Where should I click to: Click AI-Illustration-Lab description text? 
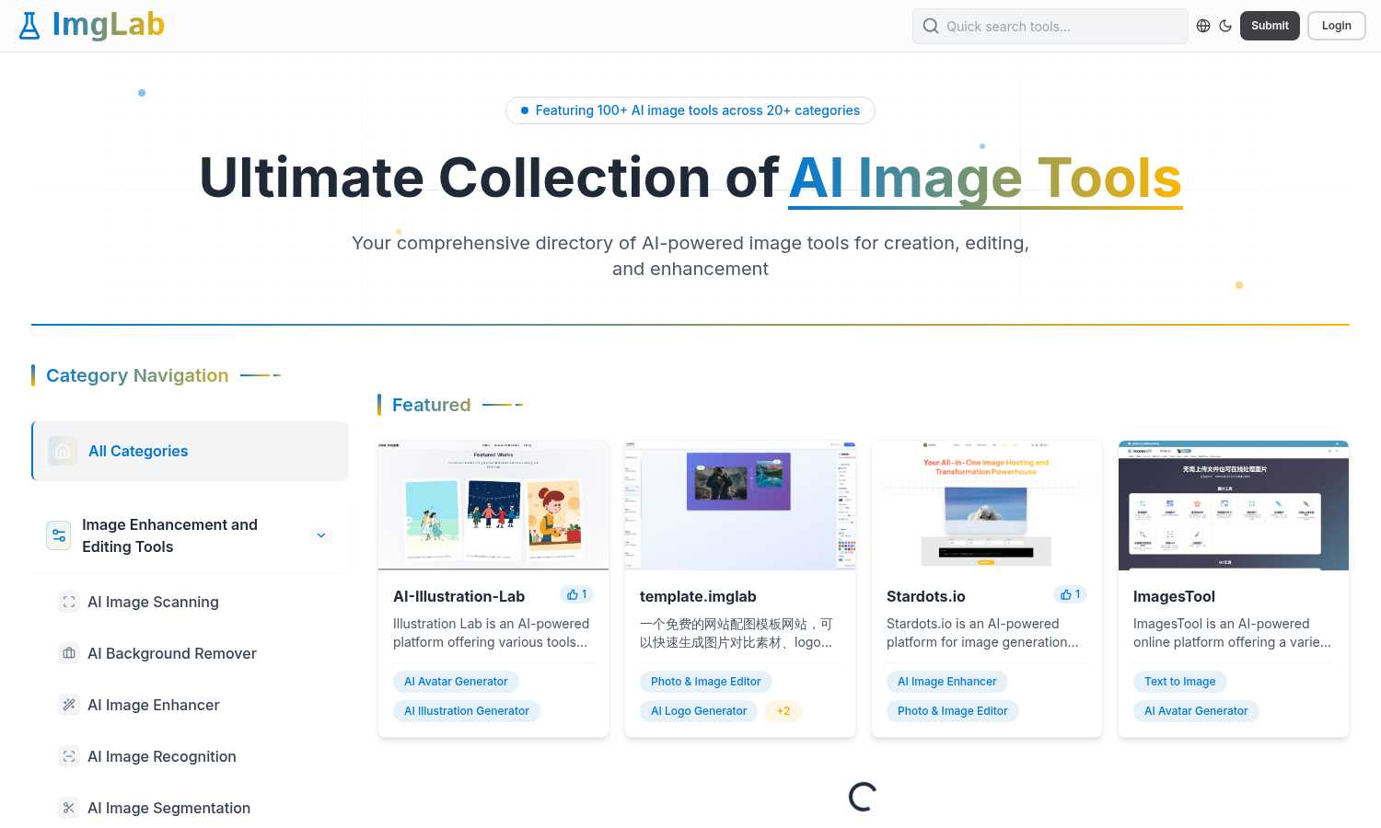492,633
